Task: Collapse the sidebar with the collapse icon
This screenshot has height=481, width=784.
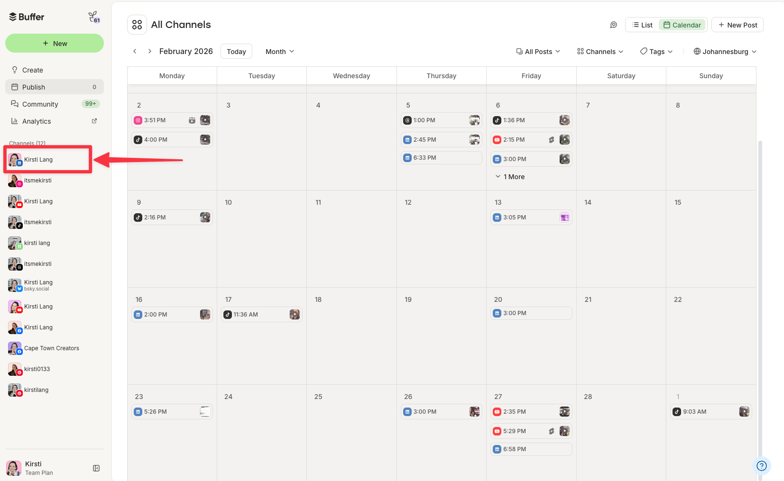Action: tap(96, 468)
